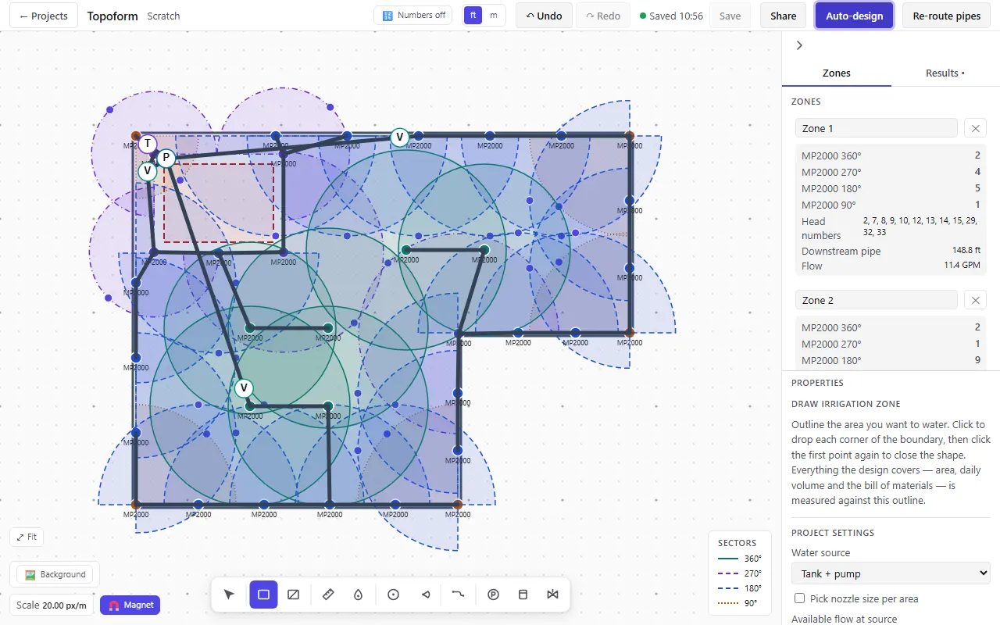Select the valve placement tool
1000x625 pixels.
tap(553, 595)
